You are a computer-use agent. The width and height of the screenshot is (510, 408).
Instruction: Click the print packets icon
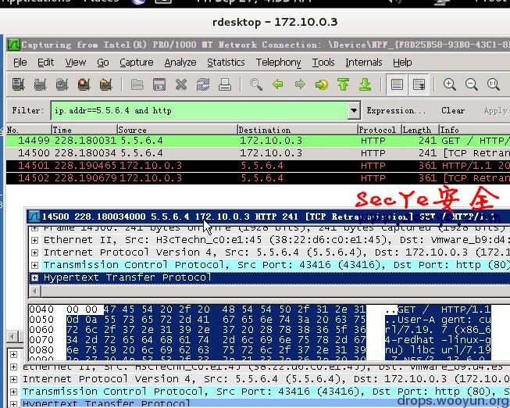225,84
